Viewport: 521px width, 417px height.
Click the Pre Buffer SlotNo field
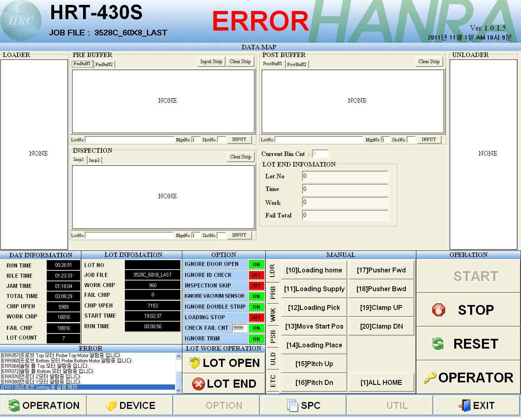point(221,140)
